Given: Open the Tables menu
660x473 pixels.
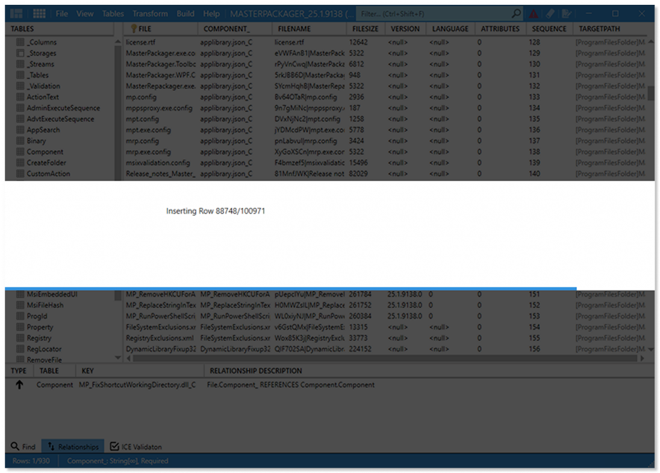Looking at the screenshot, I should (113, 13).
